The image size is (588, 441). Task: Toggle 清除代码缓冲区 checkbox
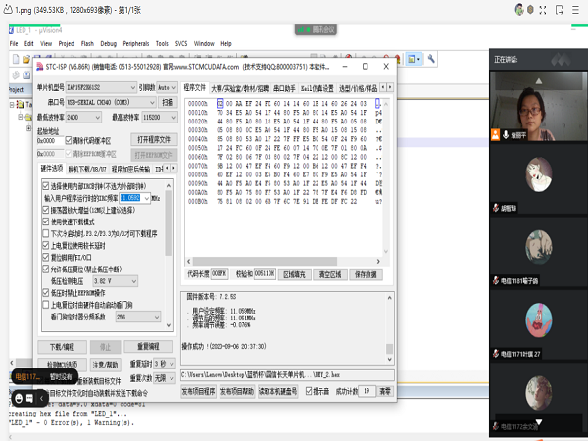pos(69,140)
